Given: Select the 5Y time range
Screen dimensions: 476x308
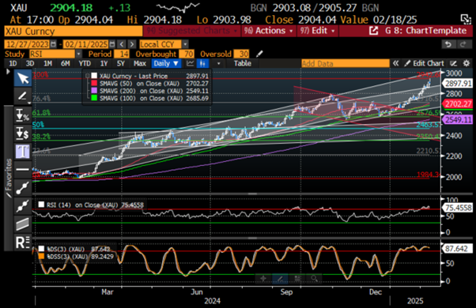Looking at the screenshot, I should [121, 63].
